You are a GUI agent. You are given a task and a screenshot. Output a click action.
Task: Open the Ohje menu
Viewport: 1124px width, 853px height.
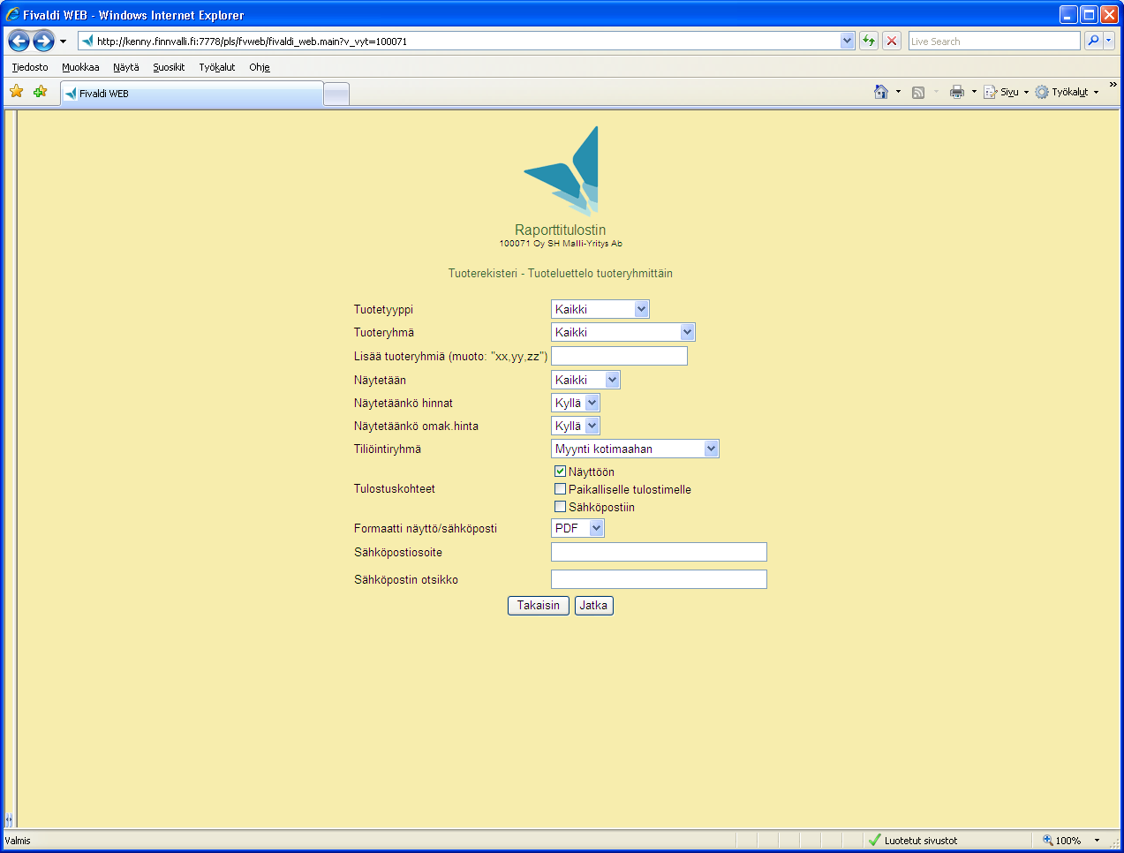[259, 67]
